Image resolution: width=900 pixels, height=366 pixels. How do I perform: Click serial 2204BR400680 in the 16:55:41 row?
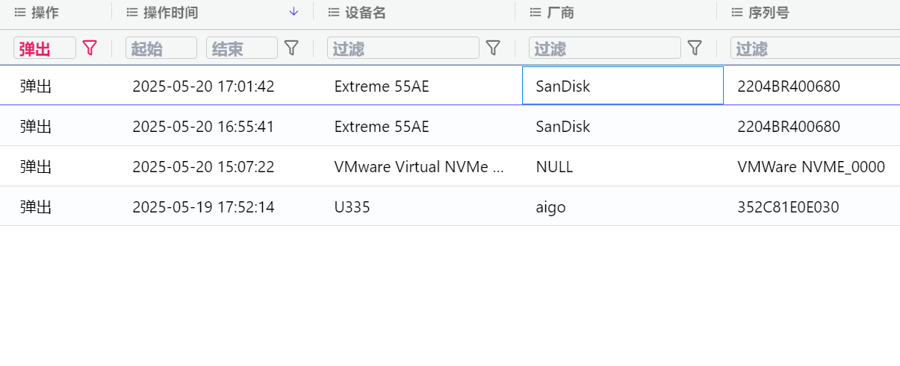[x=789, y=127]
